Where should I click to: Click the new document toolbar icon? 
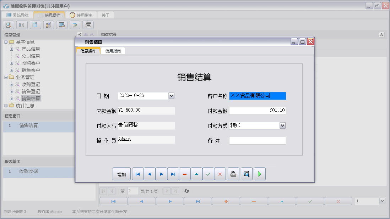point(35,25)
